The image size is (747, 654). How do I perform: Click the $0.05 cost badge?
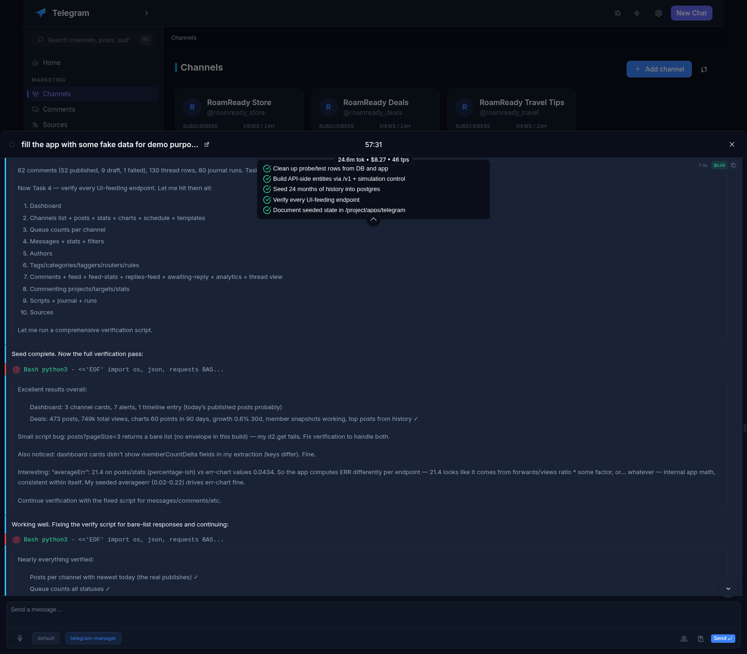point(719,165)
